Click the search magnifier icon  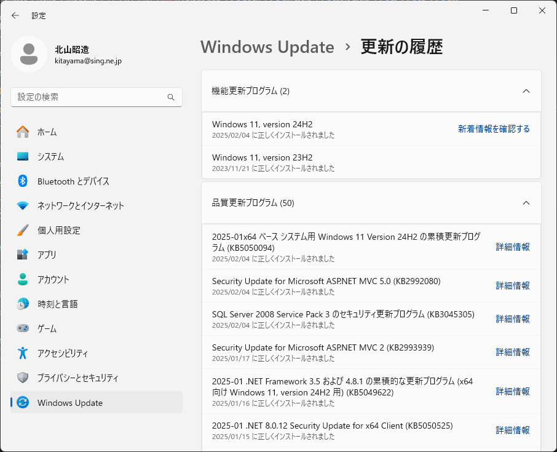pyautogui.click(x=171, y=97)
